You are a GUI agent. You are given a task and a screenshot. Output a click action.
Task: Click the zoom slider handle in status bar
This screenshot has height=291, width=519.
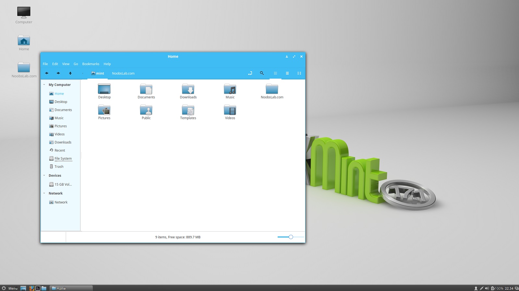[x=291, y=237]
